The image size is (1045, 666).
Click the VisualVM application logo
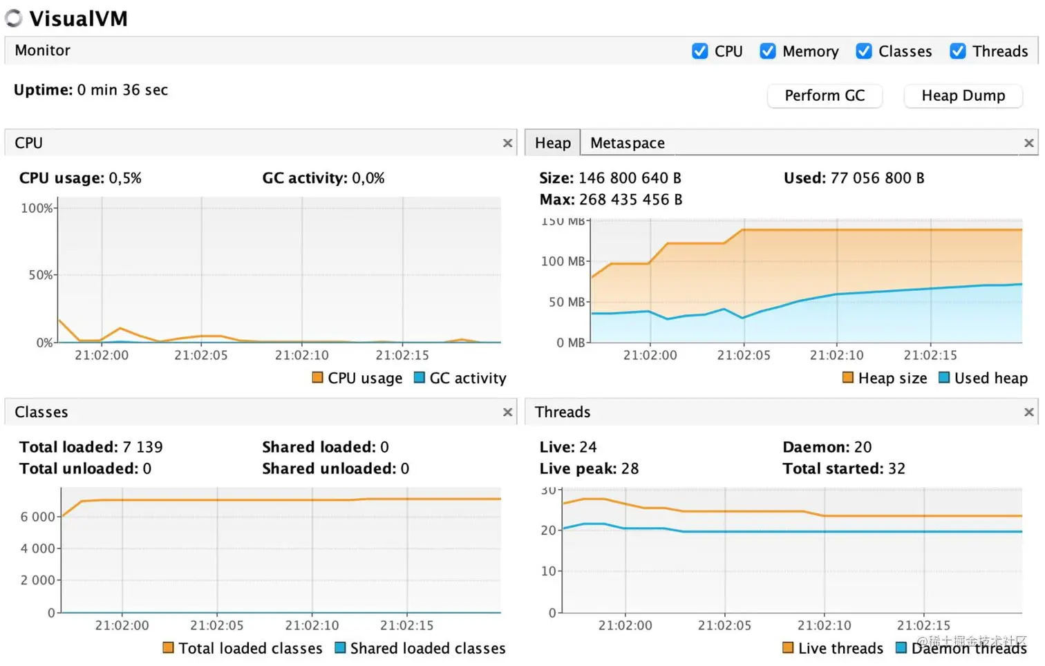click(13, 18)
